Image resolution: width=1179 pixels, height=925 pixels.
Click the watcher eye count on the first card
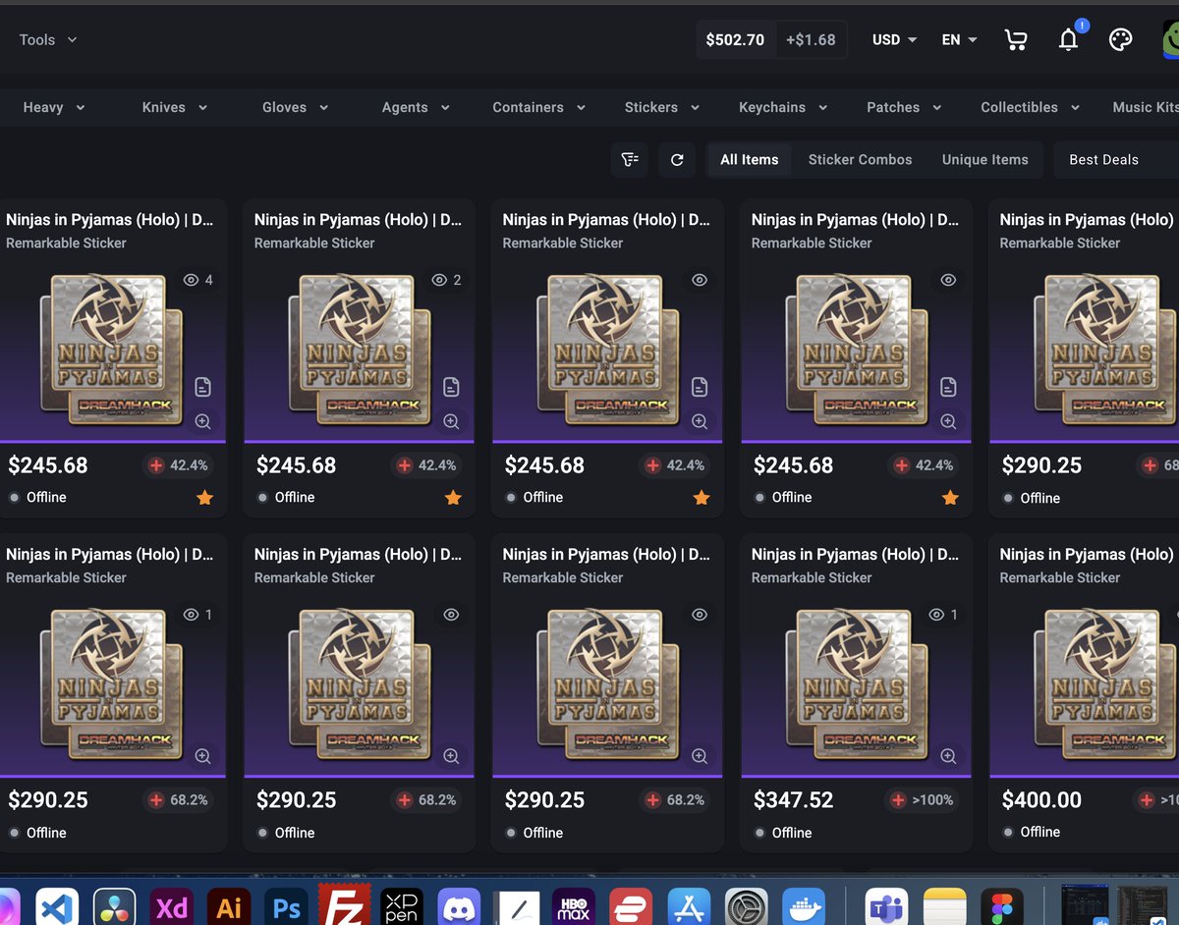[x=197, y=280]
